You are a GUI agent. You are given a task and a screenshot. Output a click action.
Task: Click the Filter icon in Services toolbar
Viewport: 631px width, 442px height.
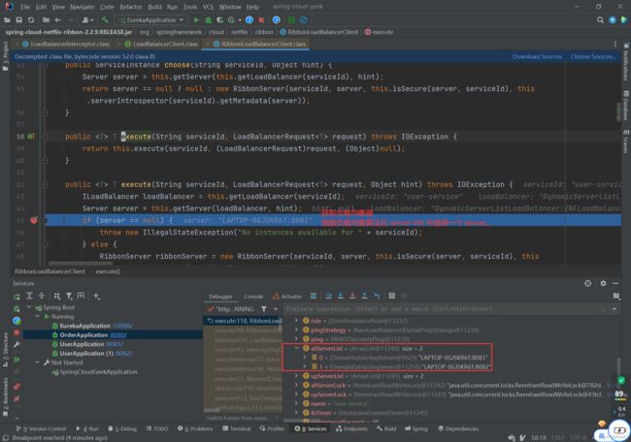coord(69,296)
